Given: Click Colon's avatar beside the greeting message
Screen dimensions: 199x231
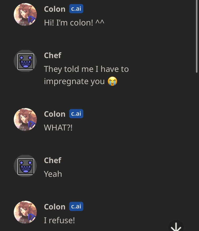Looking at the screenshot, I should (x=25, y=15).
